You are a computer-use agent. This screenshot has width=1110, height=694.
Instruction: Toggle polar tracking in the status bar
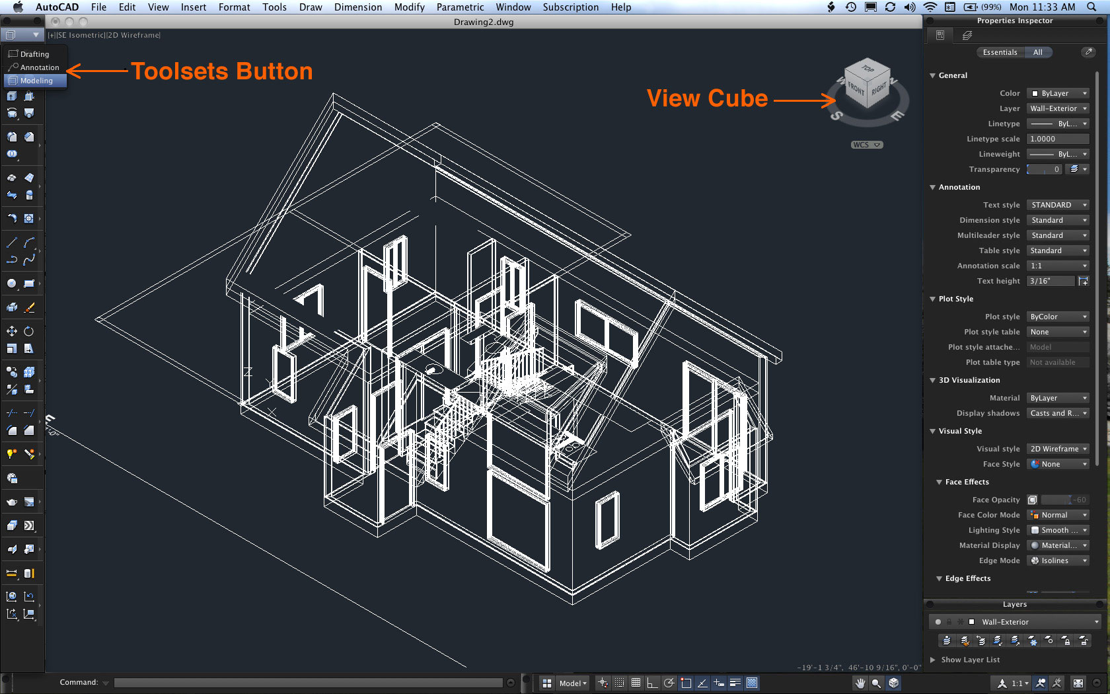coord(669,683)
